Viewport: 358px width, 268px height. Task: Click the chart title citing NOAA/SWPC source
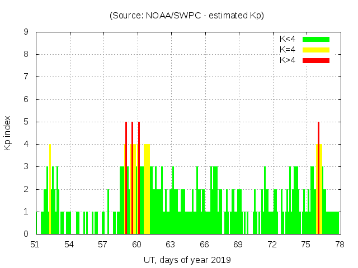[x=187, y=16]
